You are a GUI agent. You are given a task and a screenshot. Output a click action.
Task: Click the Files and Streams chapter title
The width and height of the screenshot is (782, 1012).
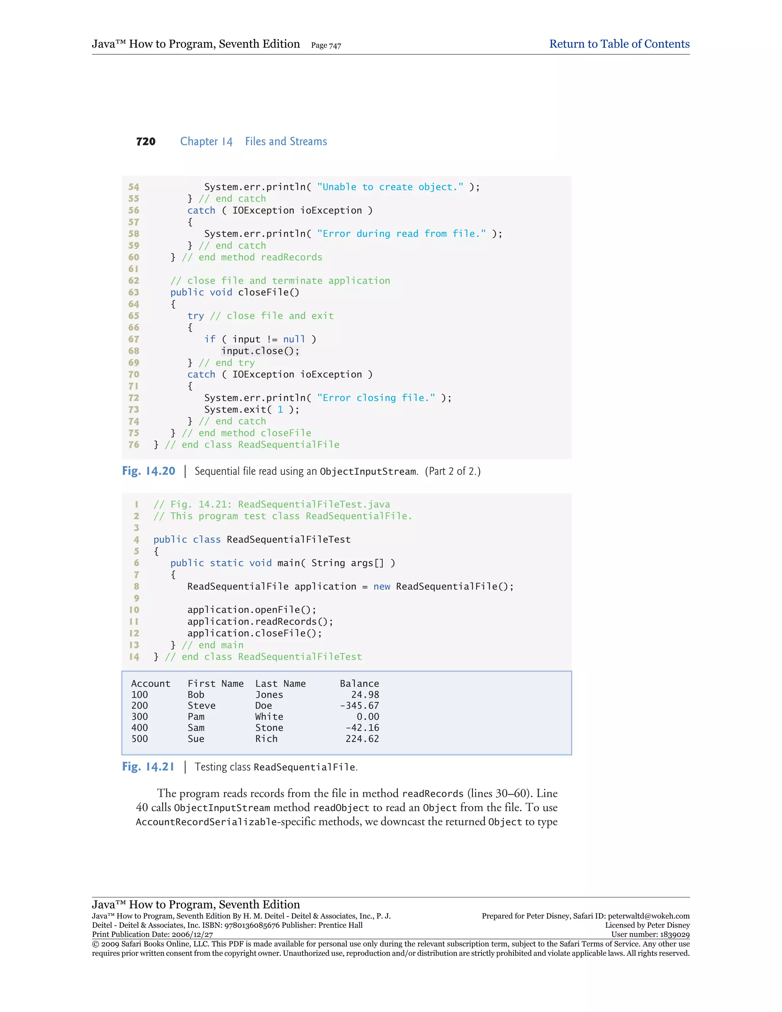[x=286, y=141]
